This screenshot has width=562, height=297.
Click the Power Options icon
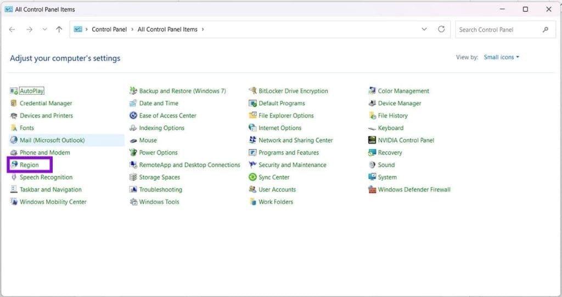[133, 152]
